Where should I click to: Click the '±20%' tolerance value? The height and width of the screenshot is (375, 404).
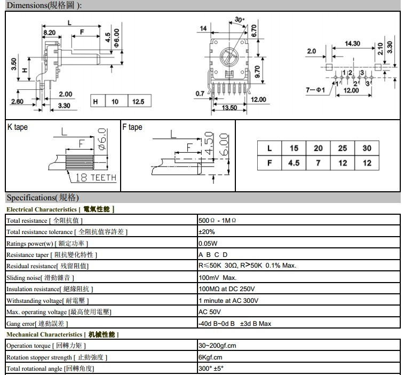[x=207, y=232]
